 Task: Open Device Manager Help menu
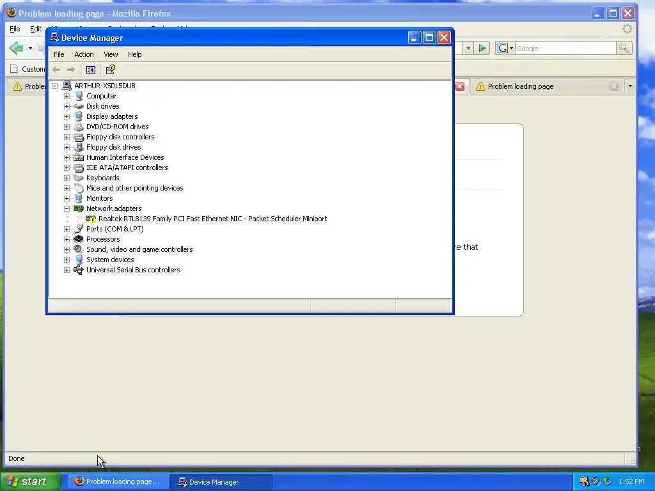(134, 54)
